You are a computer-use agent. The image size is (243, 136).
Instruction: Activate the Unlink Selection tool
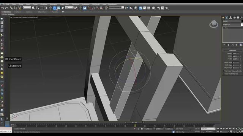(15, 8)
